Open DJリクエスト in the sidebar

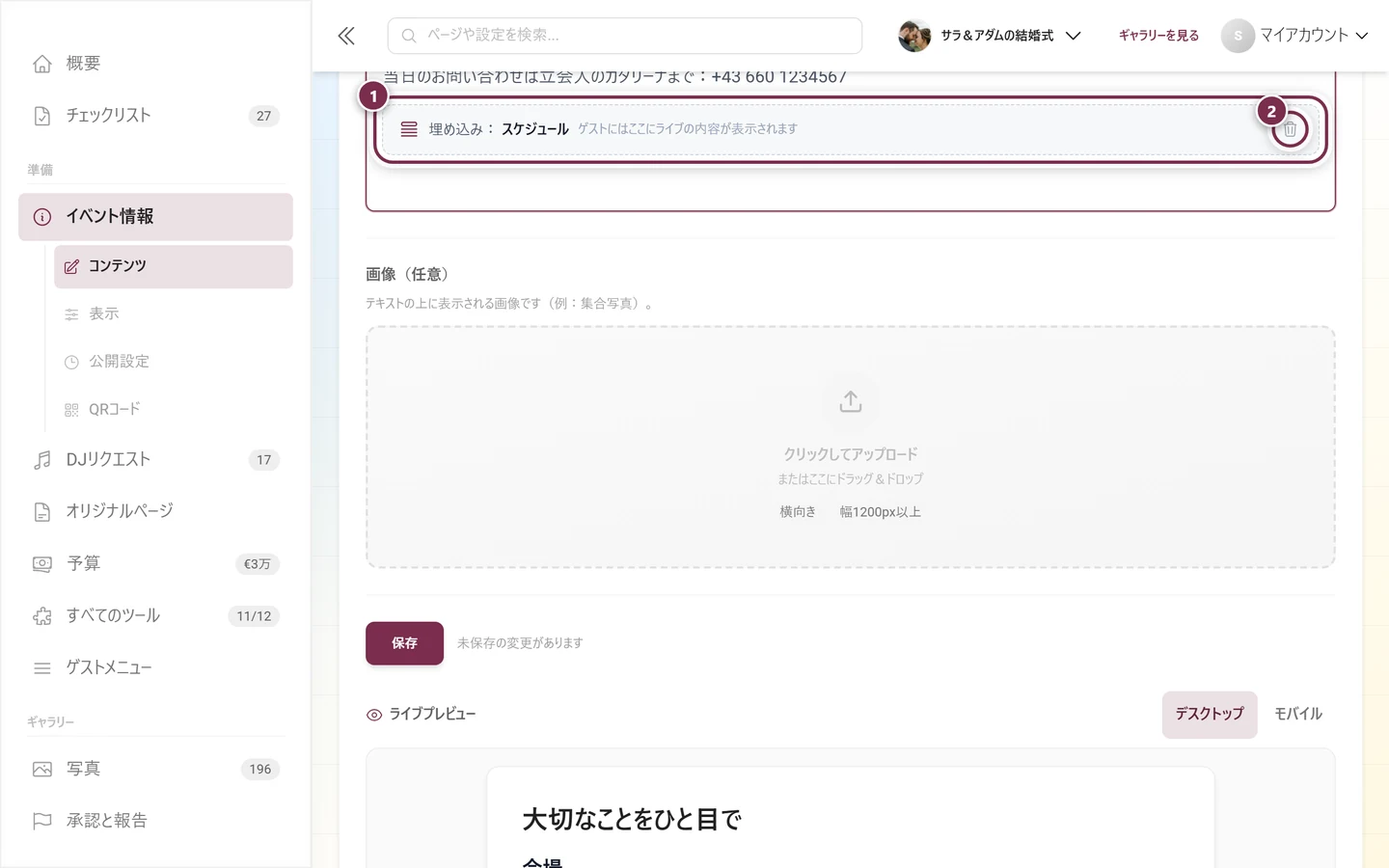pyautogui.click(x=155, y=460)
